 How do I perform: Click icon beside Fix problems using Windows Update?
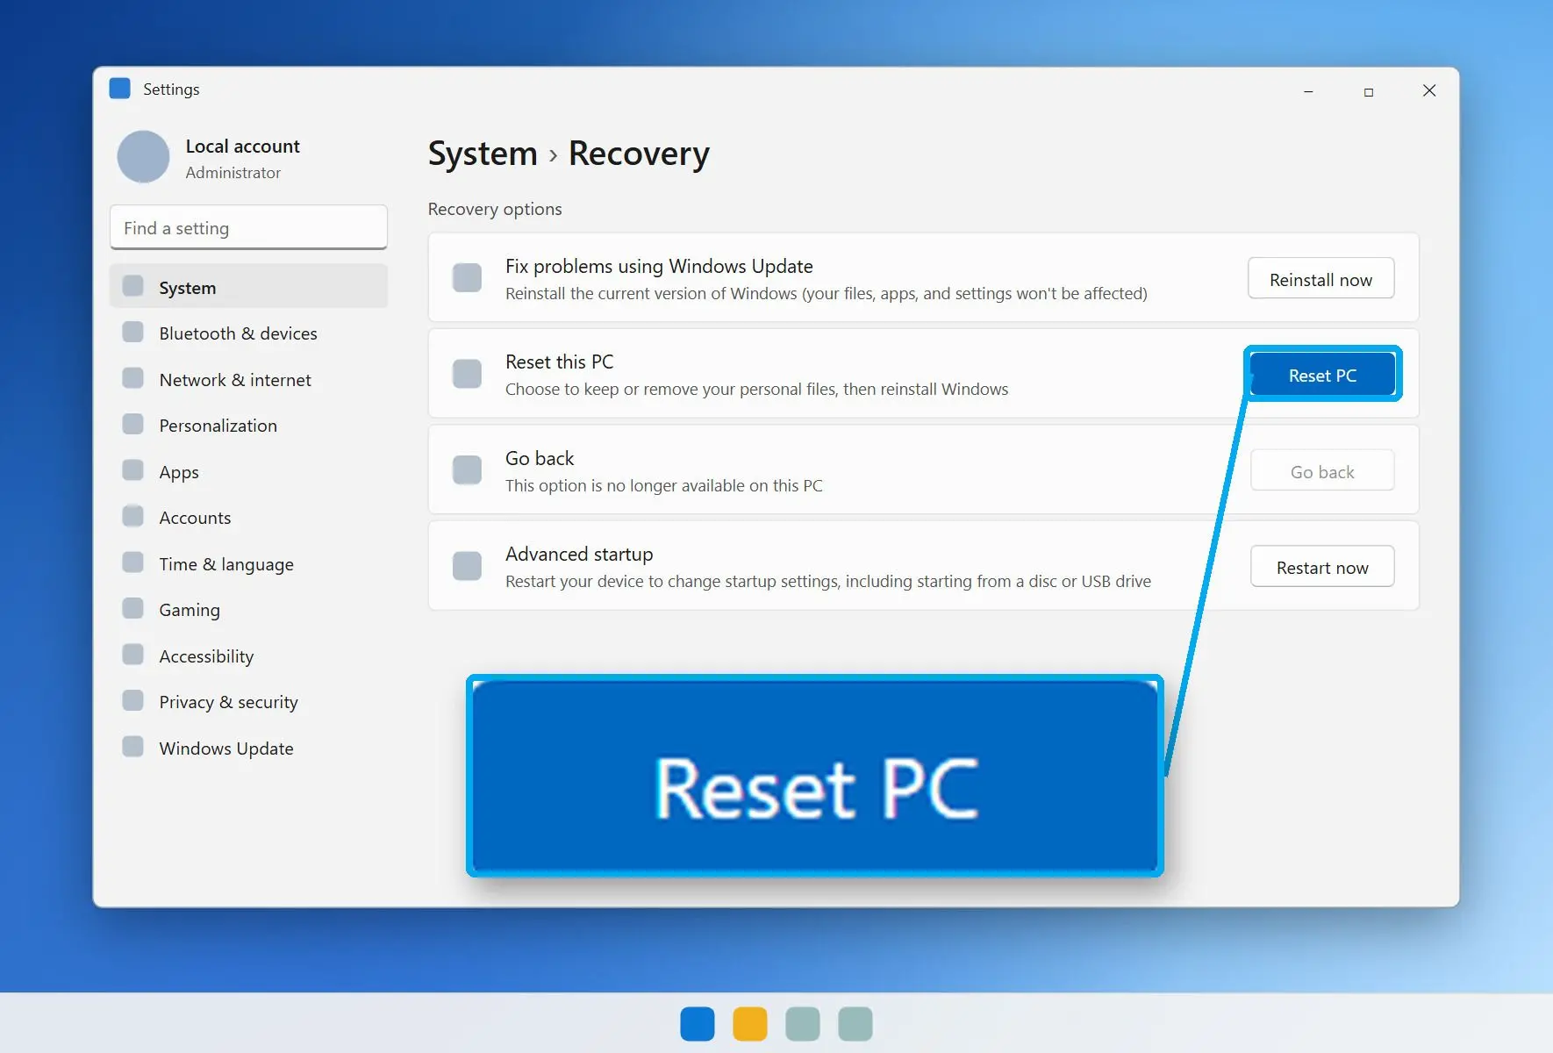pyautogui.click(x=467, y=277)
